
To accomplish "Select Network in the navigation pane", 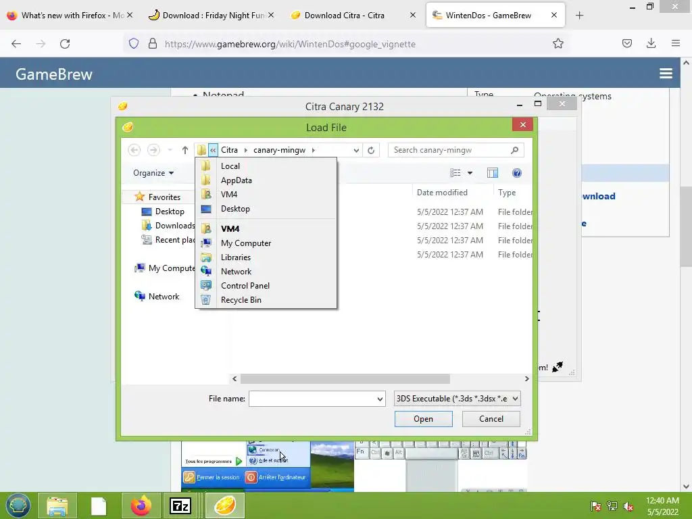I will click(x=157, y=296).
